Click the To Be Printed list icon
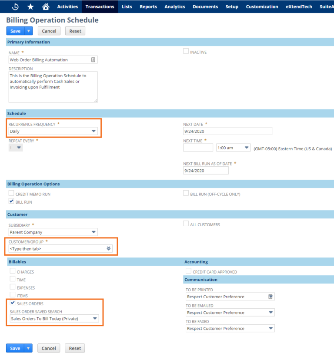Image resolution: width=334 pixels, height=356 pixels. (270, 296)
